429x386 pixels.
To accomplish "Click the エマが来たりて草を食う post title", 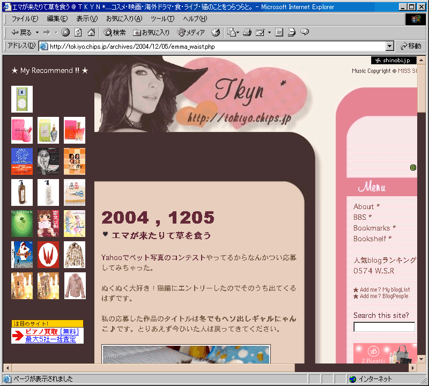I will tap(161, 235).
